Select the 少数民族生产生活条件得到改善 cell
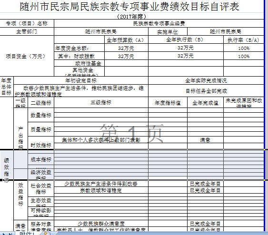Image resolution: width=268 pixels, height=235 pixels. (x=101, y=184)
